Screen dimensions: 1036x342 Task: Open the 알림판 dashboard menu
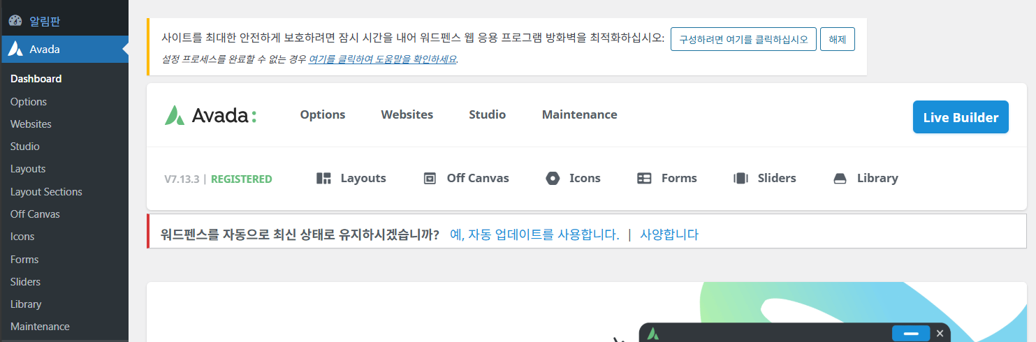(x=64, y=21)
